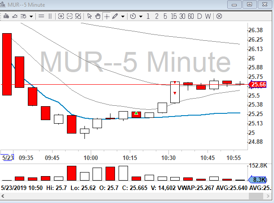Click the chart icon in title bar

click(3, 4)
